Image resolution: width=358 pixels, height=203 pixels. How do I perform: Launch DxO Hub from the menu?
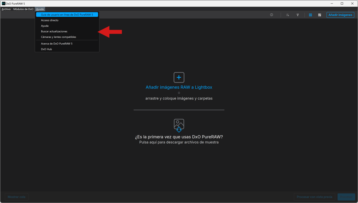(x=67, y=49)
